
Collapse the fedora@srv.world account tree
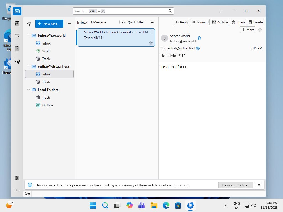(28, 36)
